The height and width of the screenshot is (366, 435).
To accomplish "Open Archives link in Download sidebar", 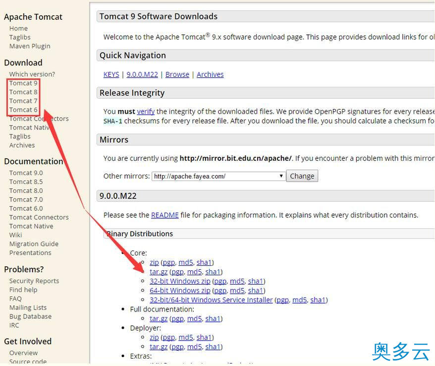I will tap(22, 145).
